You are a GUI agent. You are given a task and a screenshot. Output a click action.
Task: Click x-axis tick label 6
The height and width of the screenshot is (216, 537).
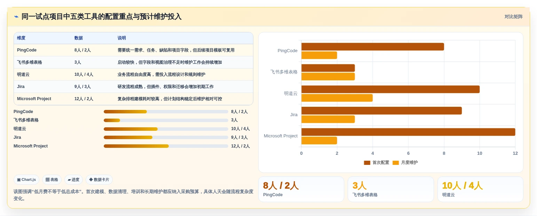click(x=408, y=153)
